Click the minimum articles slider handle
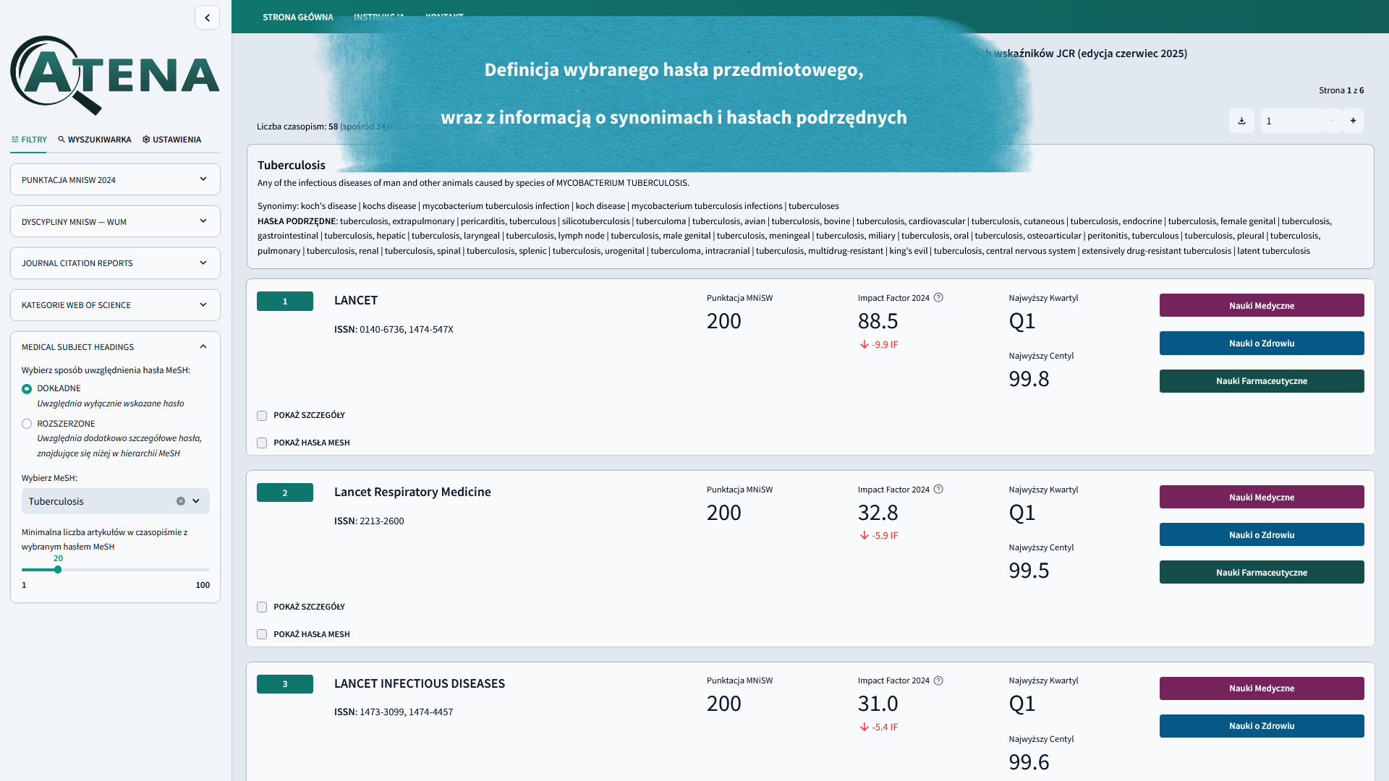This screenshot has width=1389, height=781. pyautogui.click(x=58, y=570)
